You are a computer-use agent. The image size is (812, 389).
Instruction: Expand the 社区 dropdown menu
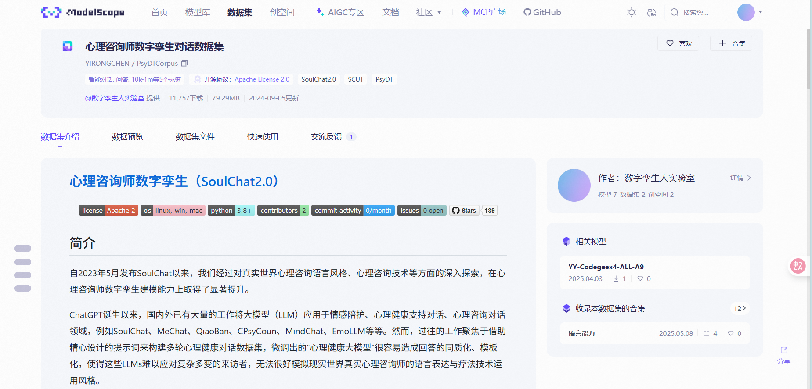pos(429,12)
